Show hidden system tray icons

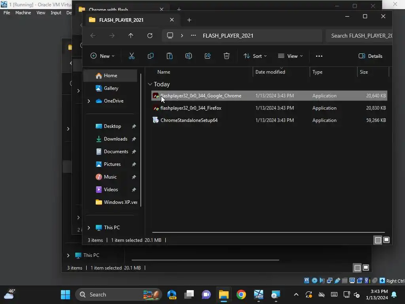coord(296,294)
